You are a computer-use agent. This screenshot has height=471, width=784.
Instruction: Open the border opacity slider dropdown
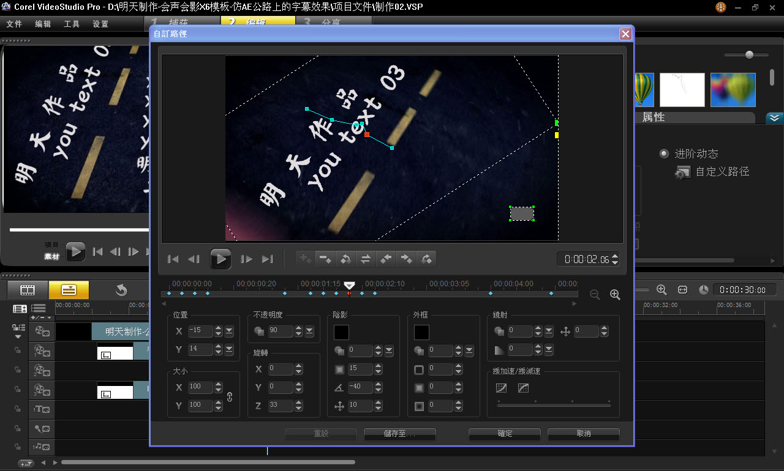coord(469,350)
